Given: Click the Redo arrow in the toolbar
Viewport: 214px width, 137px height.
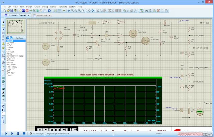Looking at the screenshot, I should tap(93, 11).
